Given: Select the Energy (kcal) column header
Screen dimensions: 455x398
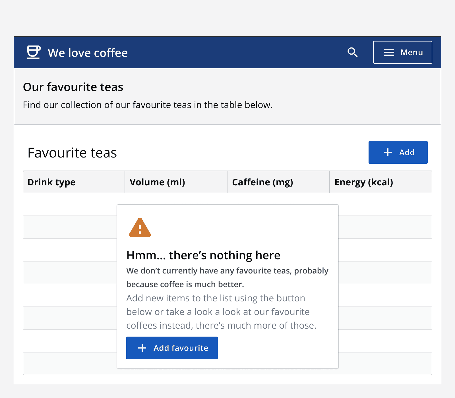Looking at the screenshot, I should [x=364, y=182].
